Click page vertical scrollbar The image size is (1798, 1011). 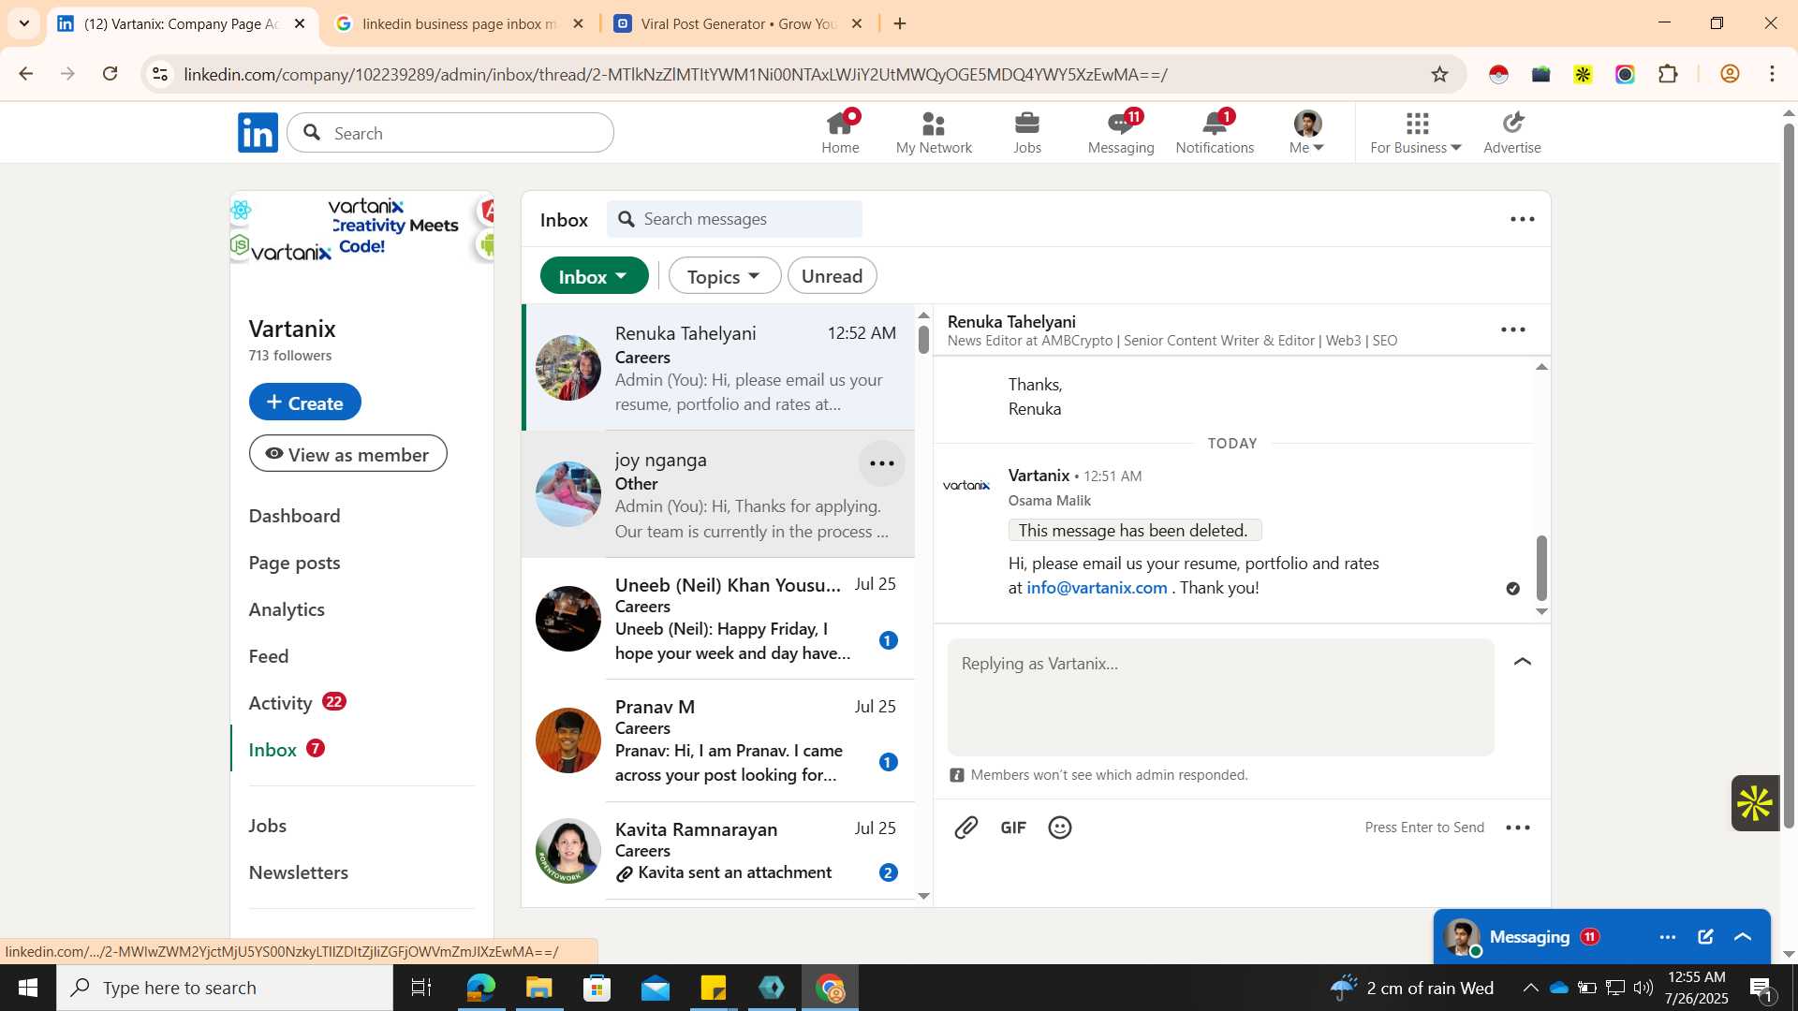tap(1788, 476)
